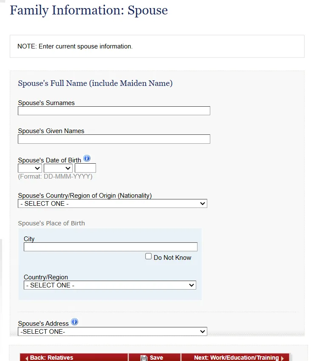
Task: Open the birth month dropdown
Action: [58, 168]
